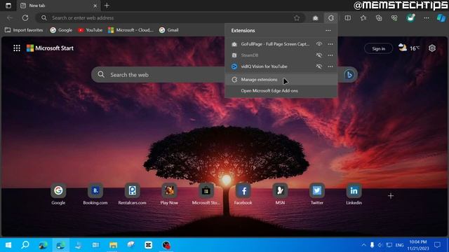Click the Microsoft Start logo
Viewport: 449px width, 252px height.
(x=50, y=48)
